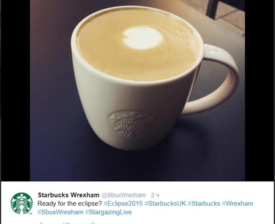Open the @SbuxWrexham handle
The width and height of the screenshot is (275, 224).
point(124,195)
